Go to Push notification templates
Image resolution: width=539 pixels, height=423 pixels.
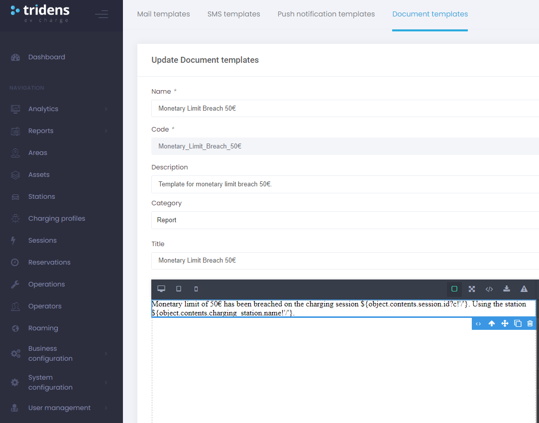click(x=326, y=14)
